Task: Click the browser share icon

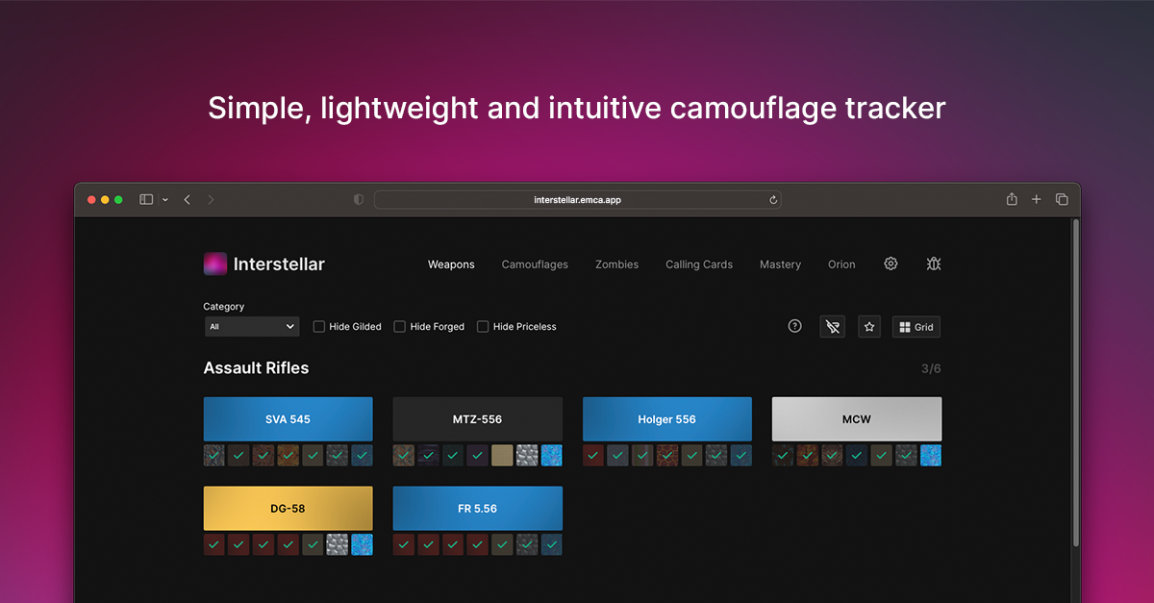Action: click(1012, 199)
